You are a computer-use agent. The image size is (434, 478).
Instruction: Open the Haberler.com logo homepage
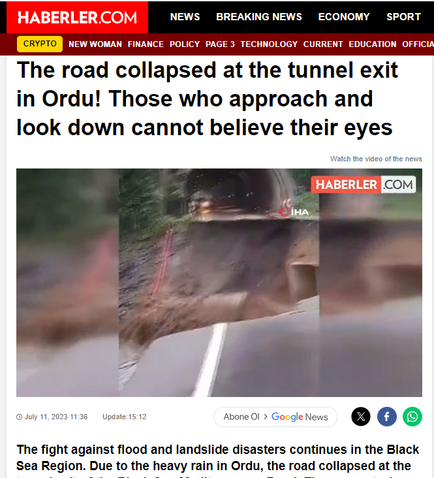[x=77, y=18]
